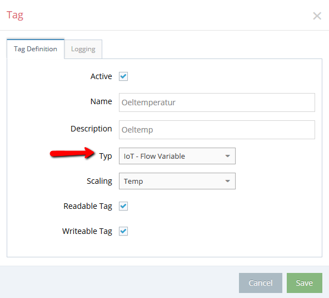Uncheck the Active checkbox

coord(123,76)
